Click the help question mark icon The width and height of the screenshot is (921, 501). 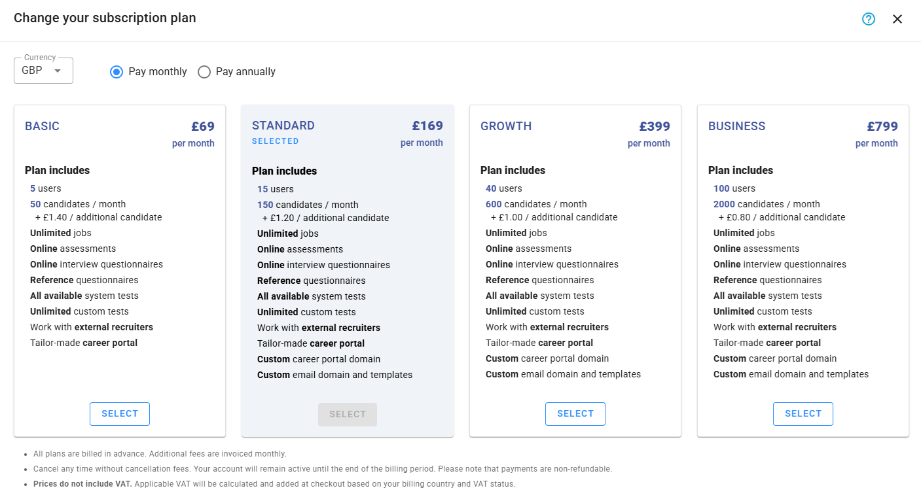tap(868, 19)
